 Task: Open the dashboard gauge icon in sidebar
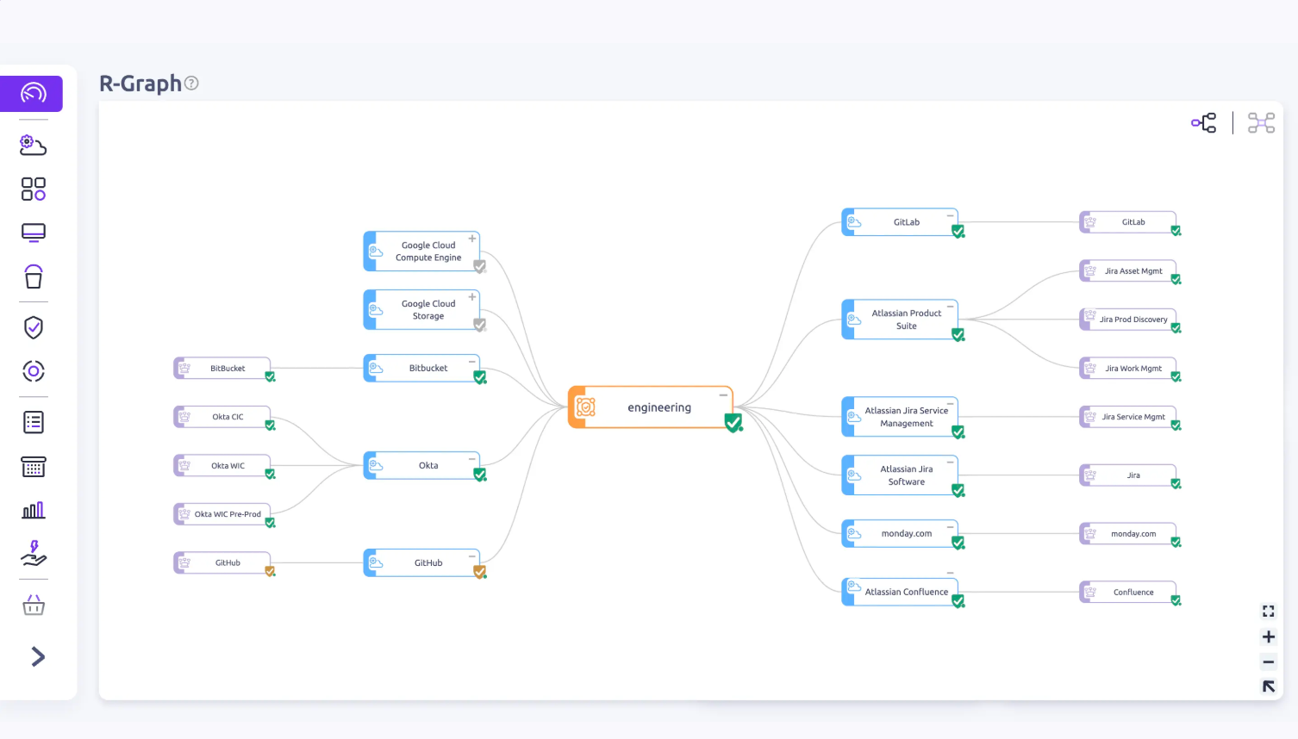pos(33,93)
